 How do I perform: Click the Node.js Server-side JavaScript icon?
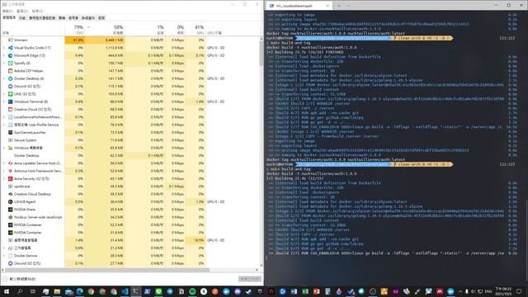(11, 217)
